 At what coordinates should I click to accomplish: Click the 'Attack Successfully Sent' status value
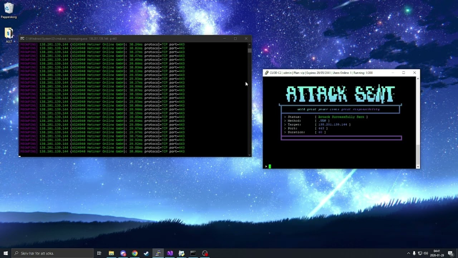pyautogui.click(x=341, y=117)
